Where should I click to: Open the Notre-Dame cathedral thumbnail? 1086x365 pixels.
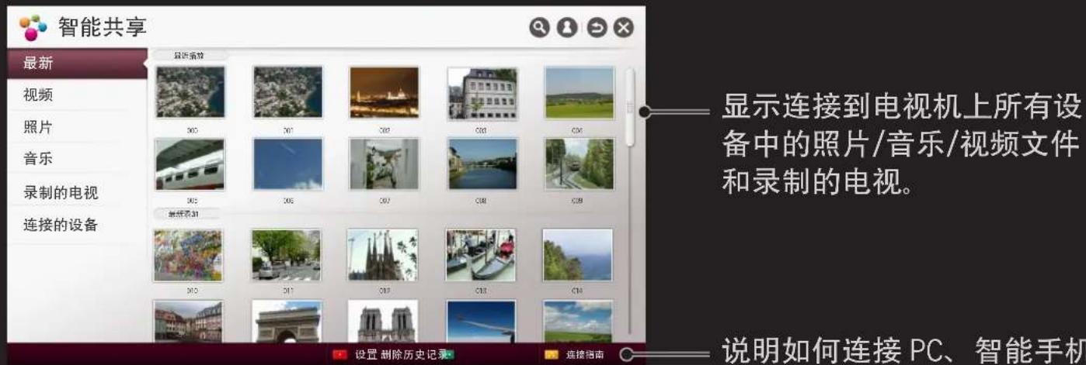pos(382,322)
